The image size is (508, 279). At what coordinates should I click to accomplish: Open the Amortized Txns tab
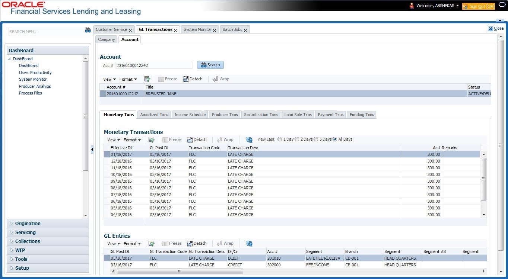click(x=154, y=115)
